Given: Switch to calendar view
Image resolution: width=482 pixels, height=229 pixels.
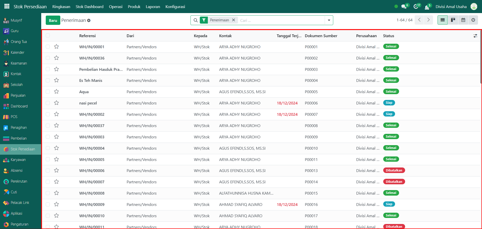Looking at the screenshot, I should 463,20.
